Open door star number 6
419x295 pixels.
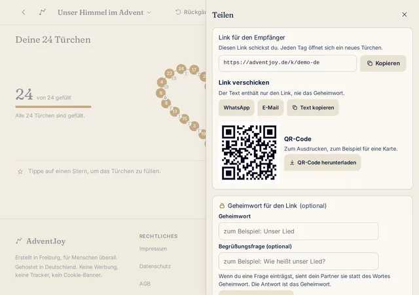160,93
